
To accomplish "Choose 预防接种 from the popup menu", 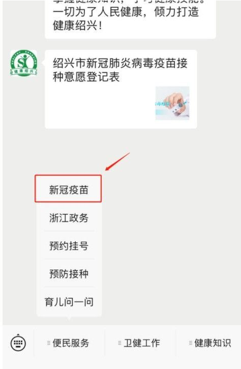I will (x=69, y=273).
